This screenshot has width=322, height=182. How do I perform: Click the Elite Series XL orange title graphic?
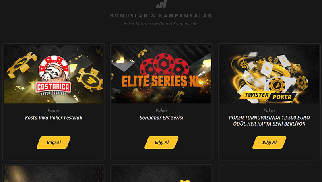161,81
